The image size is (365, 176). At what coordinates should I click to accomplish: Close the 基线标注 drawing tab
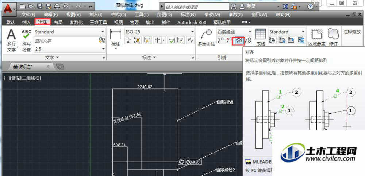(x=48, y=67)
